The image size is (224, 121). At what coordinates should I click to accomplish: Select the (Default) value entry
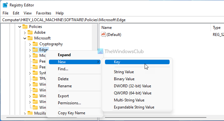click(114, 35)
